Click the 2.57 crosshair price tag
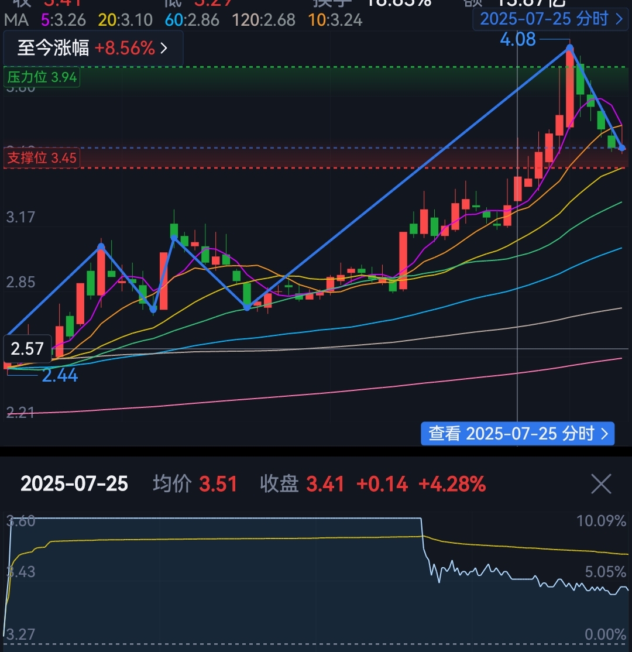Image resolution: width=632 pixels, height=652 pixels. [x=27, y=348]
